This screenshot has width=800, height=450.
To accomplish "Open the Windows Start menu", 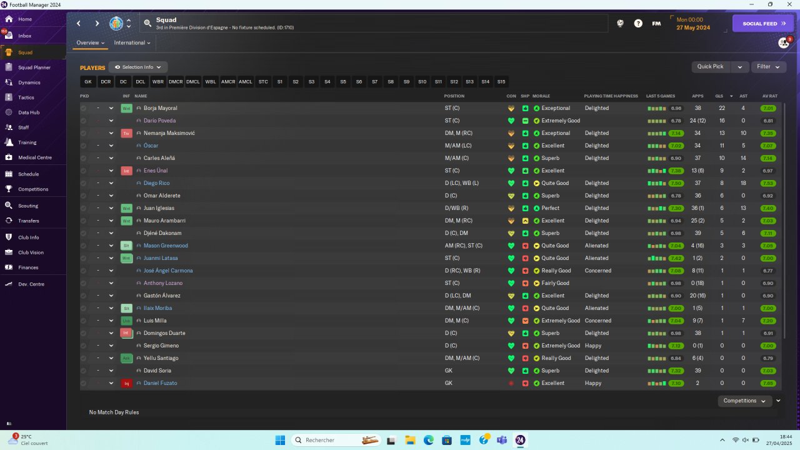I will pyautogui.click(x=280, y=440).
